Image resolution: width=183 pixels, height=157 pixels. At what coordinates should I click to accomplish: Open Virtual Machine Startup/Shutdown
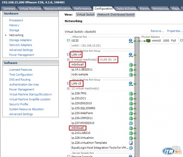tap(30, 94)
